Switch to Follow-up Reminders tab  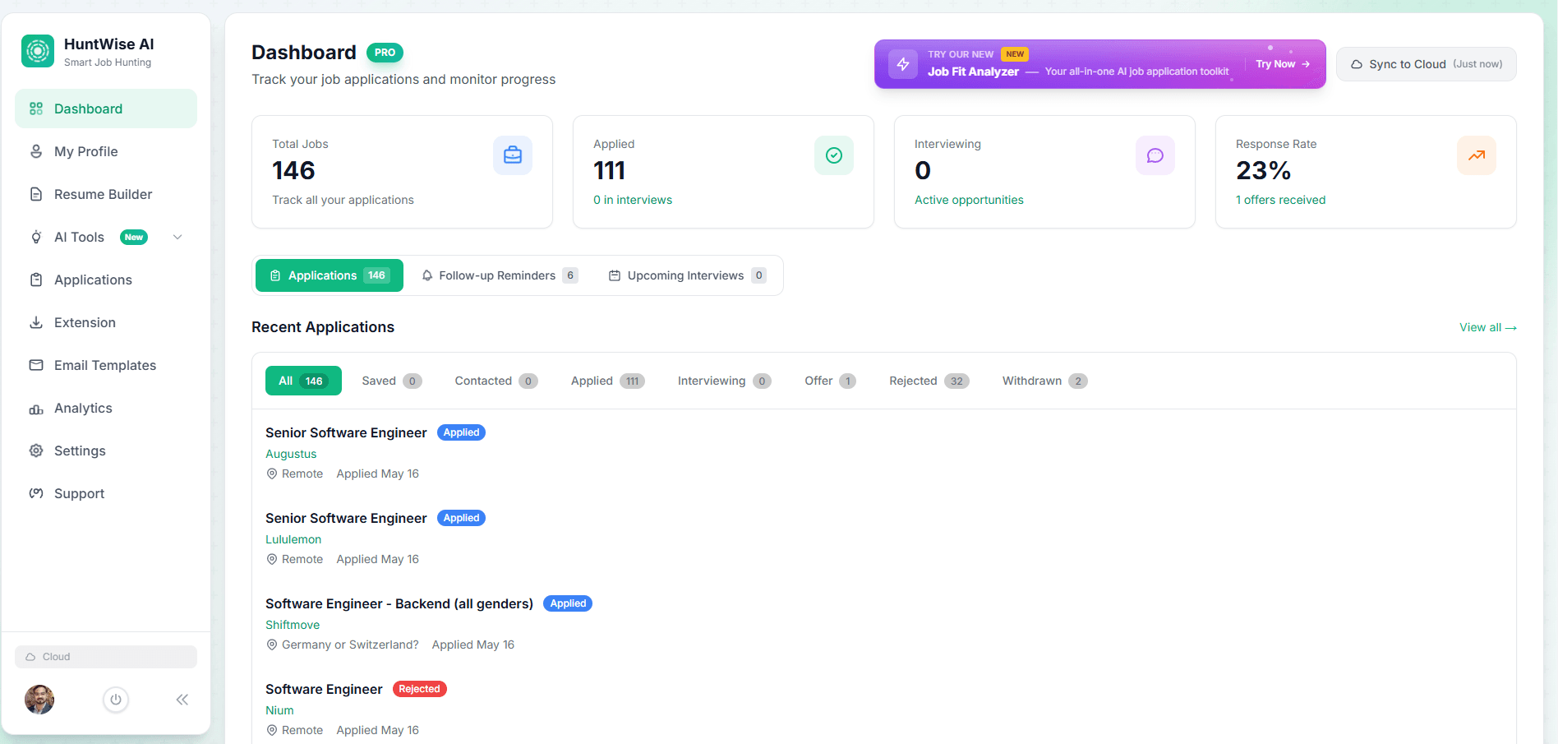coord(500,275)
